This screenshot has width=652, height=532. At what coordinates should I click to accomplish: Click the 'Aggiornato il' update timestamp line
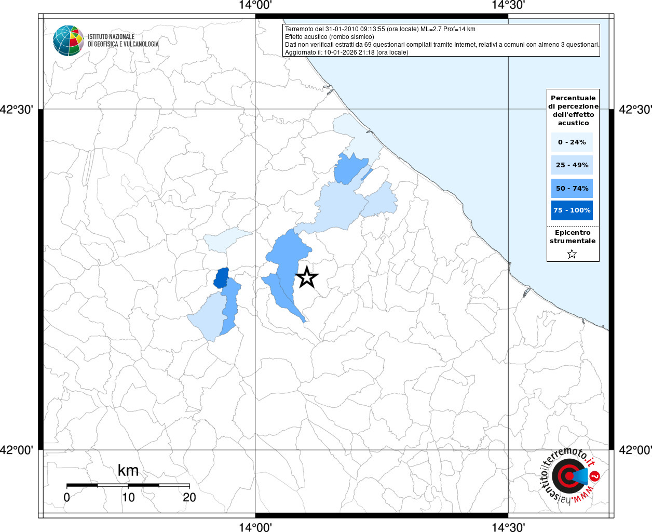pyautogui.click(x=346, y=52)
